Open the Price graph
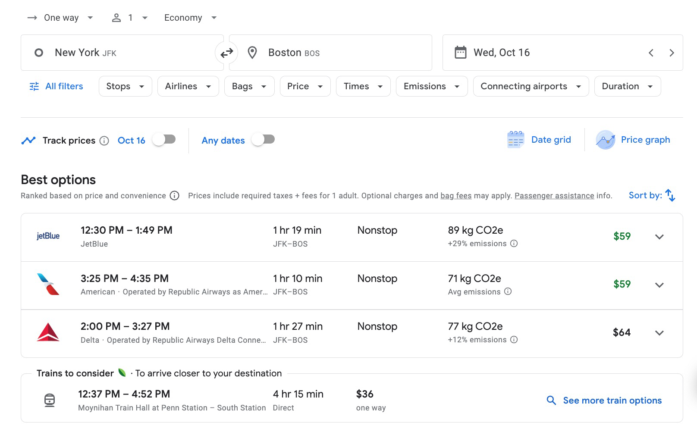 tap(633, 140)
